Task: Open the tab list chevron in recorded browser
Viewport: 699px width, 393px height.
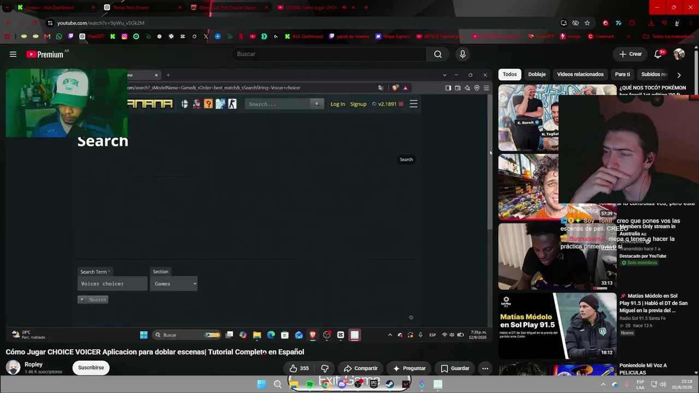Action: (x=445, y=75)
